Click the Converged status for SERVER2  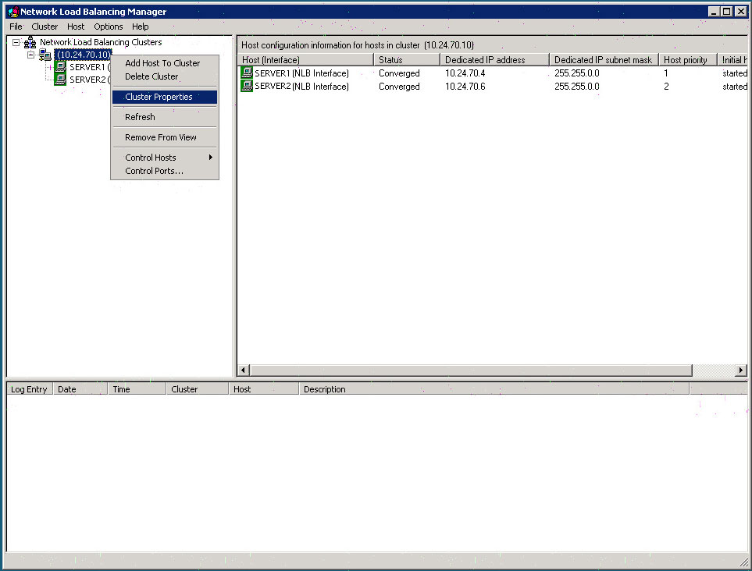pyautogui.click(x=399, y=87)
